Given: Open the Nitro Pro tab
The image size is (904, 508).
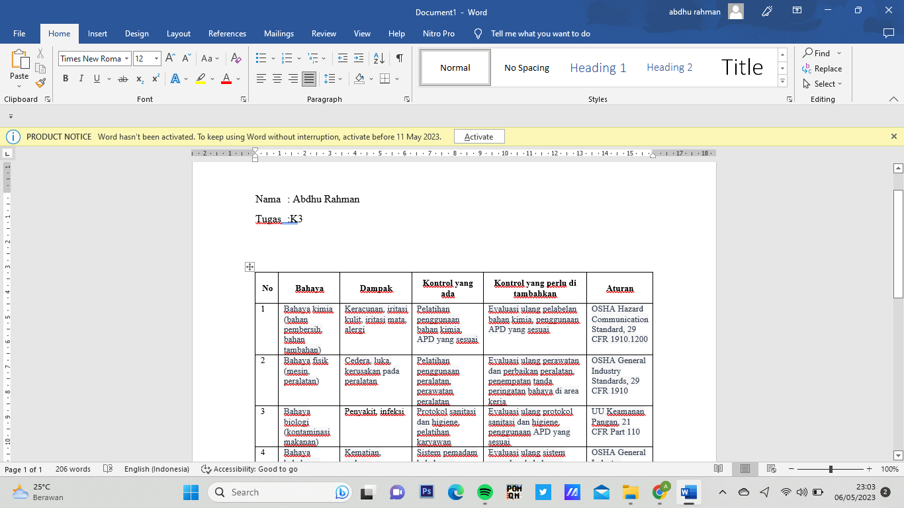Looking at the screenshot, I should point(439,34).
